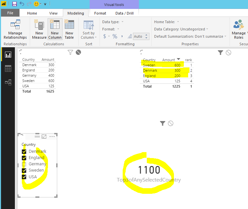Click the slicer drag handle bars
This screenshot has width=248, height=209.
click(x=37, y=136)
